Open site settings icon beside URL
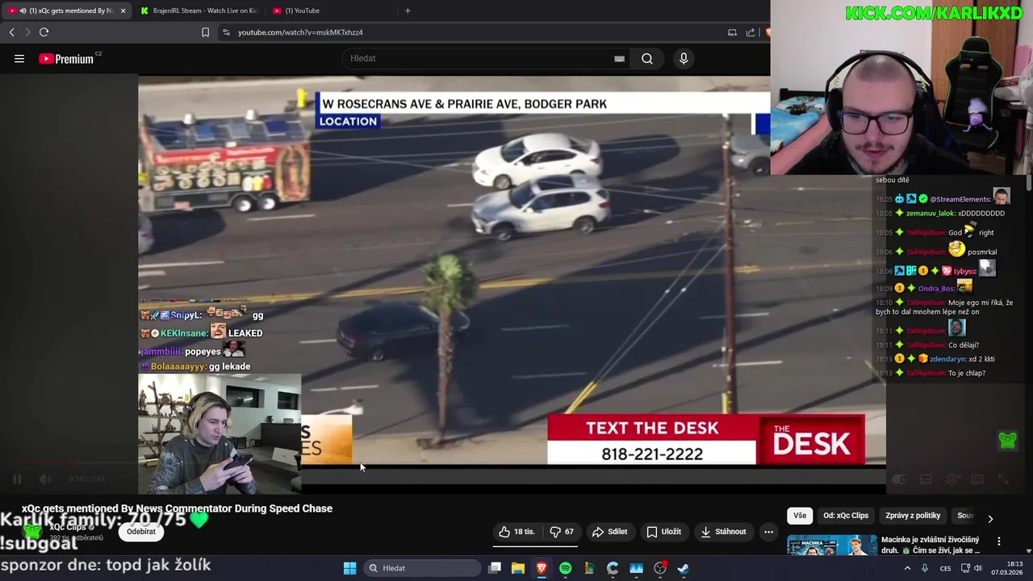The width and height of the screenshot is (1033, 581). [x=226, y=32]
